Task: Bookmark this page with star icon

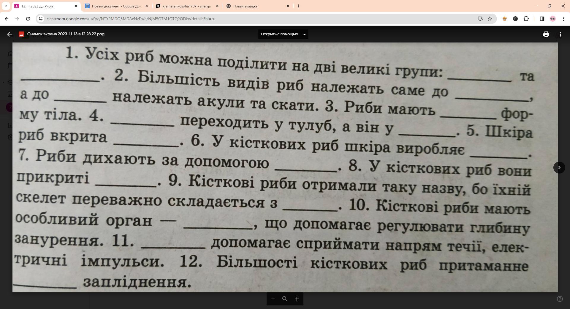Action: click(490, 19)
